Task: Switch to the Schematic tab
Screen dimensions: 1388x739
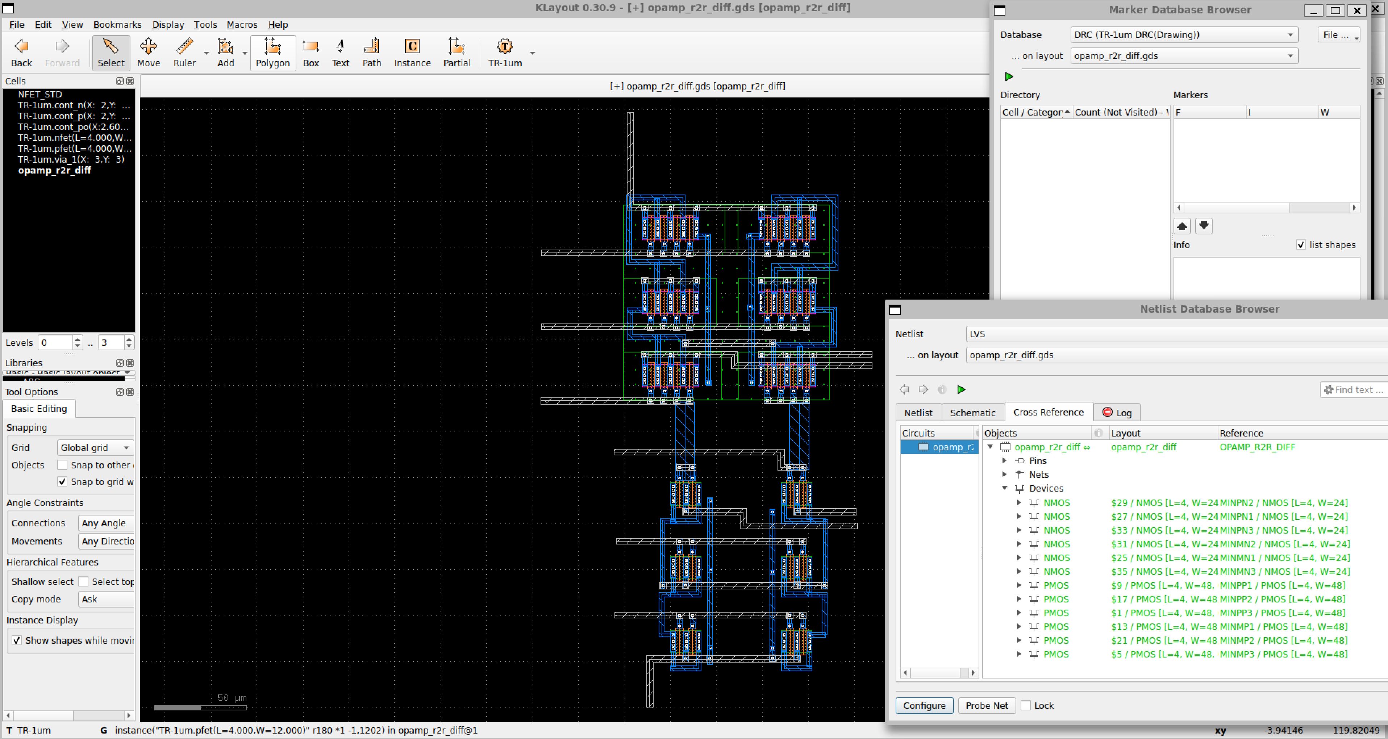Action: pyautogui.click(x=972, y=413)
